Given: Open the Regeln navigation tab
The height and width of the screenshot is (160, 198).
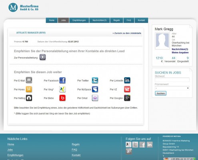Looking at the screenshot, I should 117,20.
